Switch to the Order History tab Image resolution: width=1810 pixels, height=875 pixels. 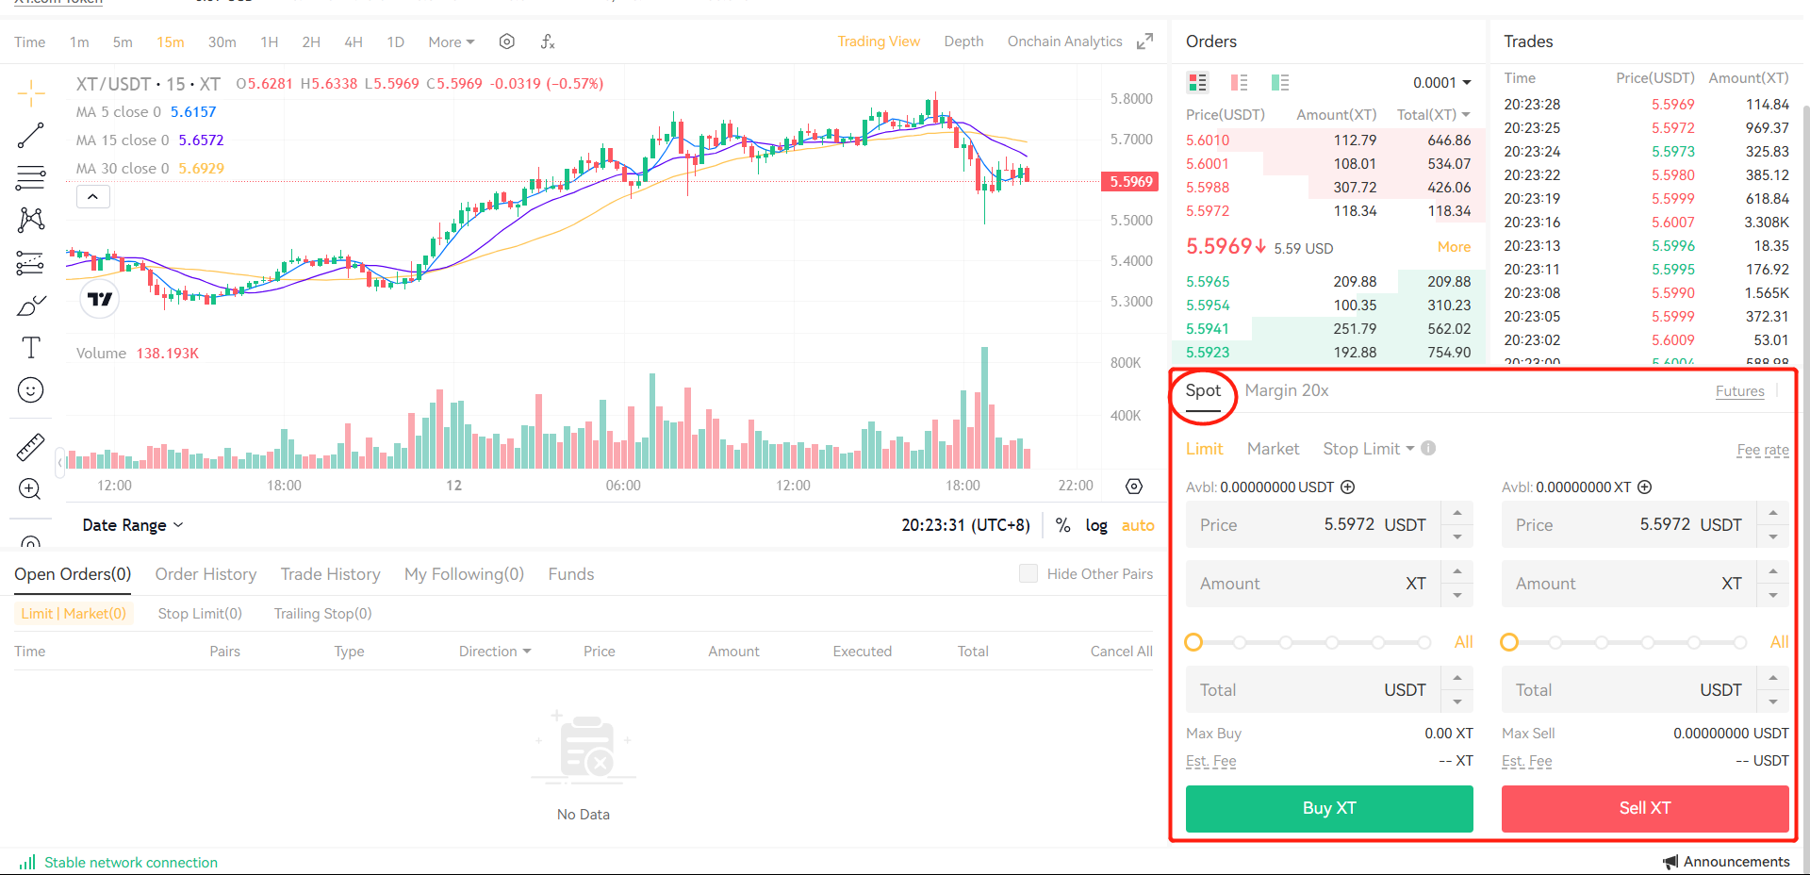(x=206, y=574)
